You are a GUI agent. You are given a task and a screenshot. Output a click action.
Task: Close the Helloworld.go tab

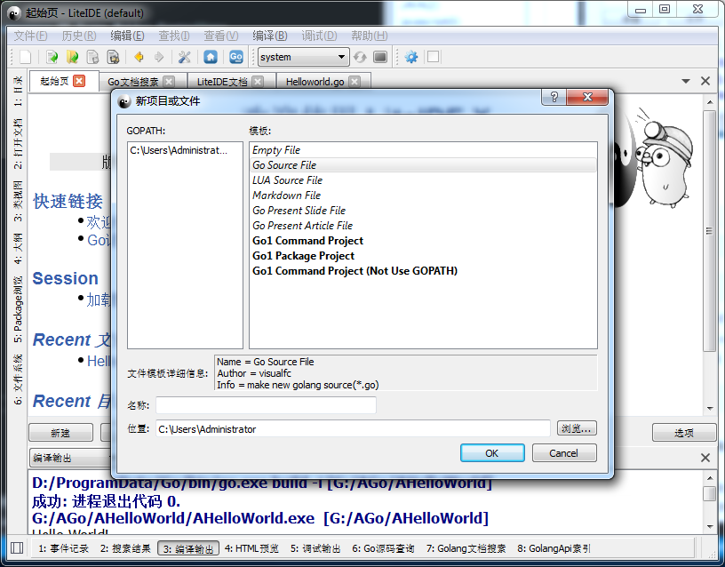355,82
